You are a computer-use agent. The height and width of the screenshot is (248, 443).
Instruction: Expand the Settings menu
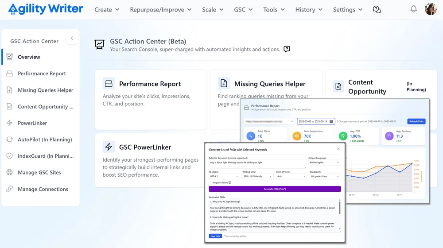pyautogui.click(x=347, y=10)
